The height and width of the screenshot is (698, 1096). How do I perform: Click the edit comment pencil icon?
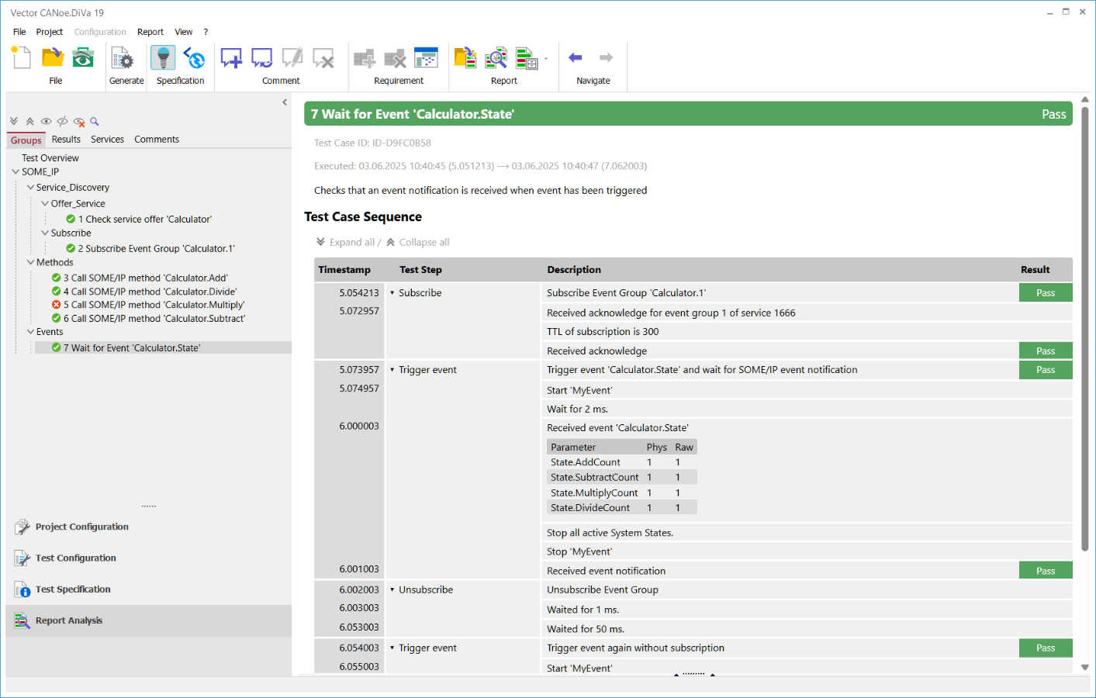292,58
